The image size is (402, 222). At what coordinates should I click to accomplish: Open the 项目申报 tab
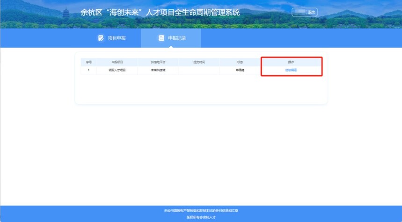point(111,38)
